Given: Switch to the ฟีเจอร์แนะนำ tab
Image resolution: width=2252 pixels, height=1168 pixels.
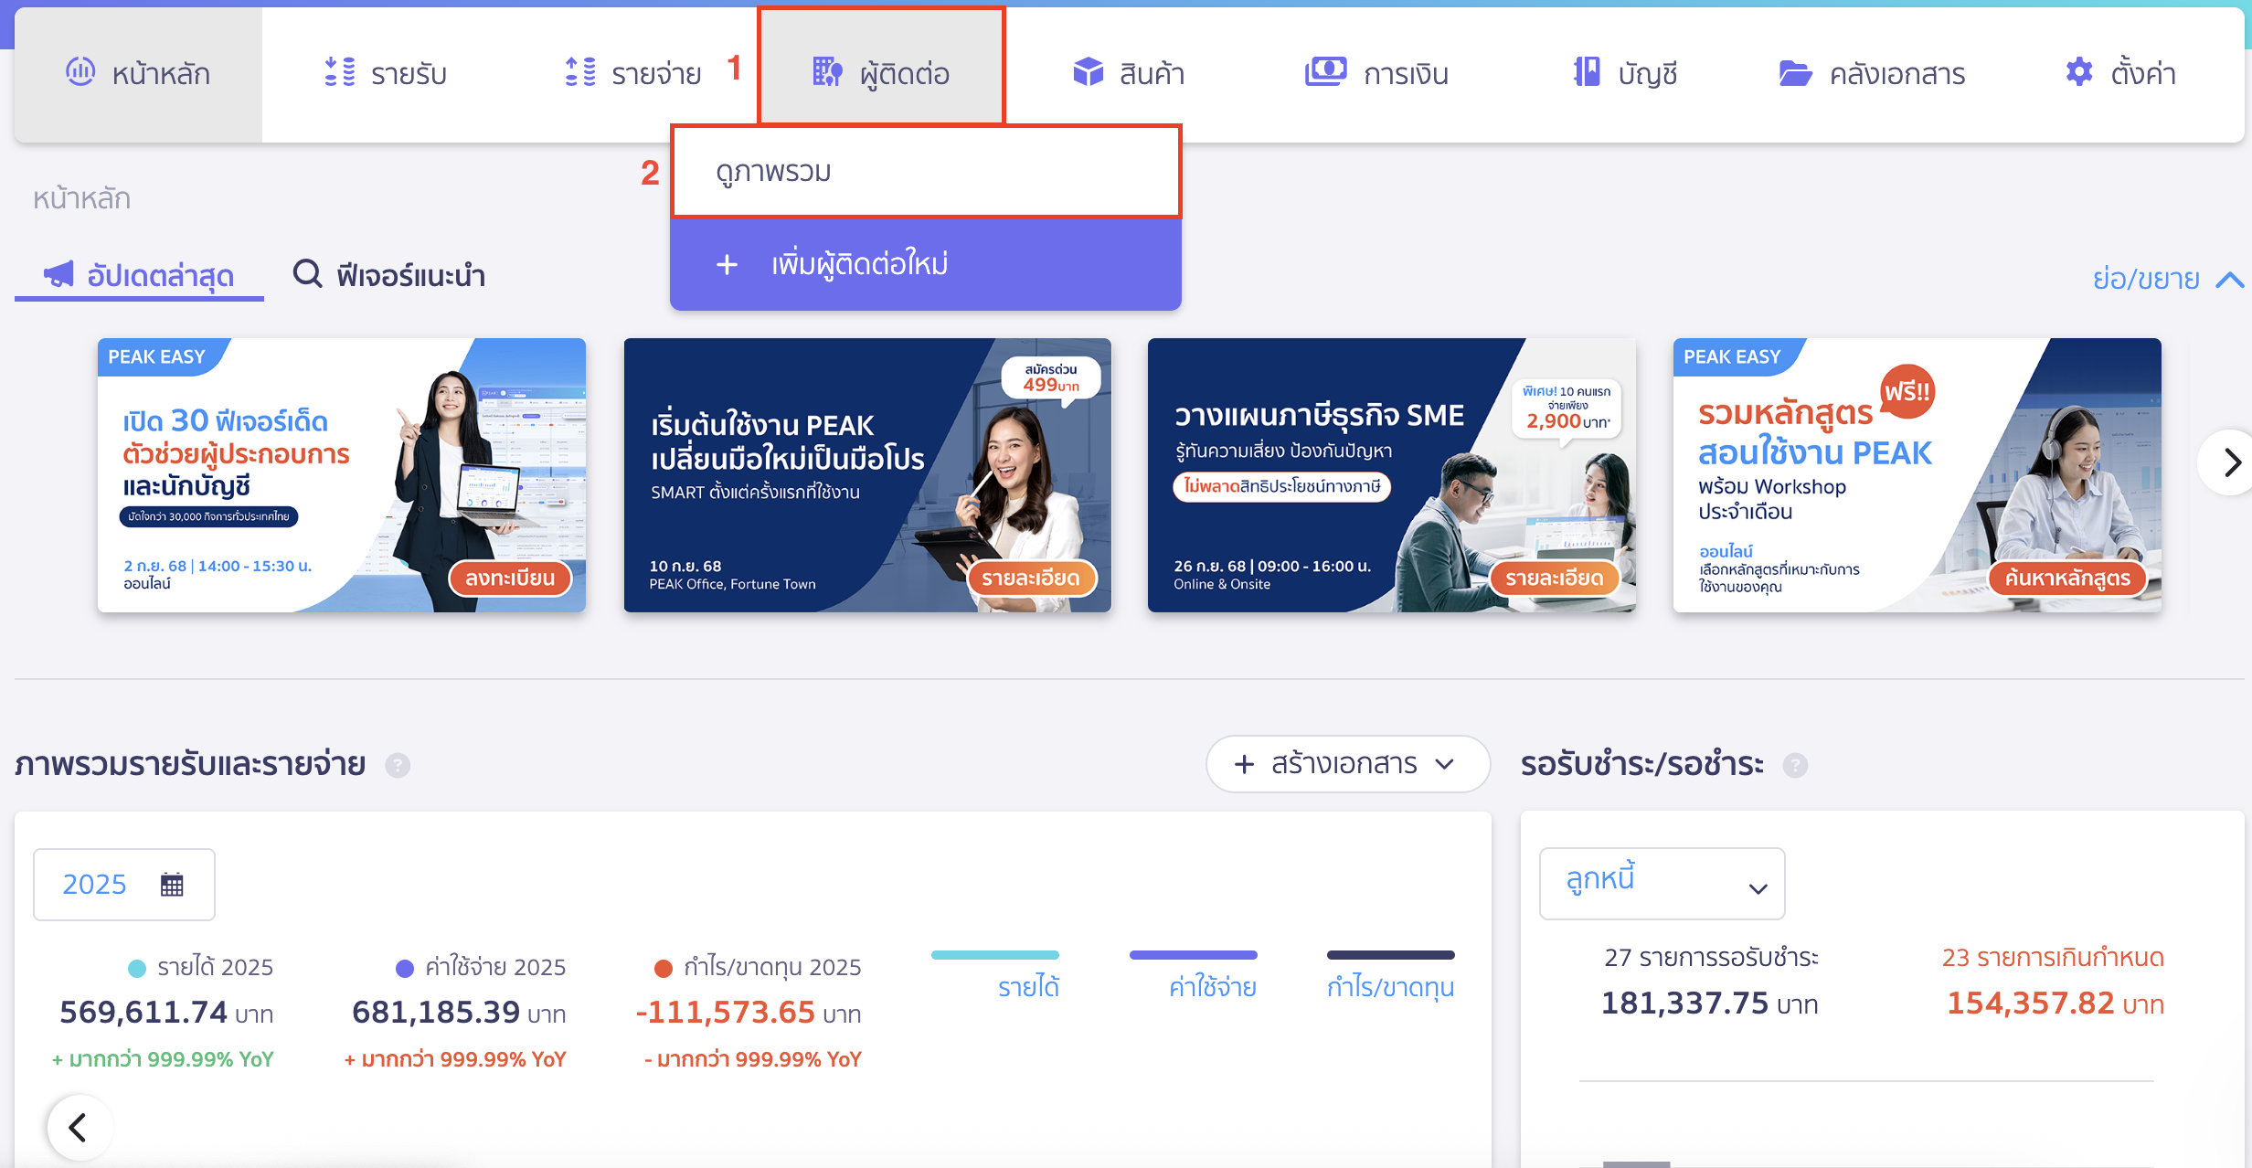Looking at the screenshot, I should [389, 275].
